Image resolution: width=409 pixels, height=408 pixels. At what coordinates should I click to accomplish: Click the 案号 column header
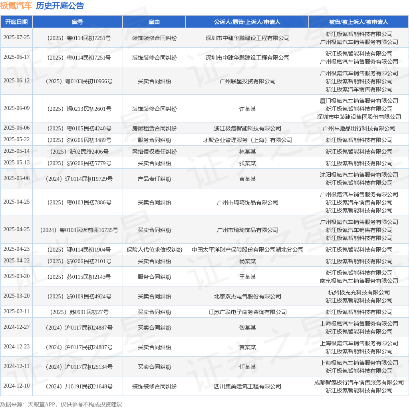tap(77, 22)
